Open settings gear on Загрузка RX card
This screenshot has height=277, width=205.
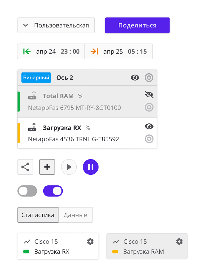[90, 242]
